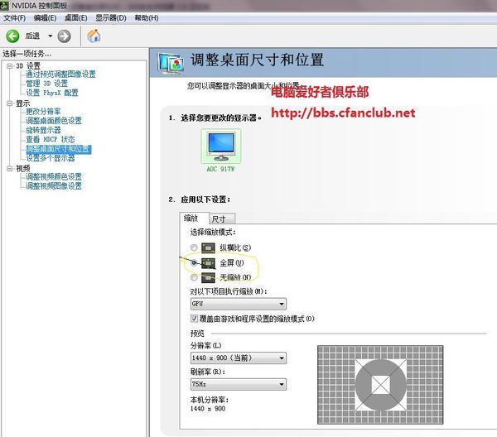
Task: Click the 视频 tree category label
Action: [23, 169]
